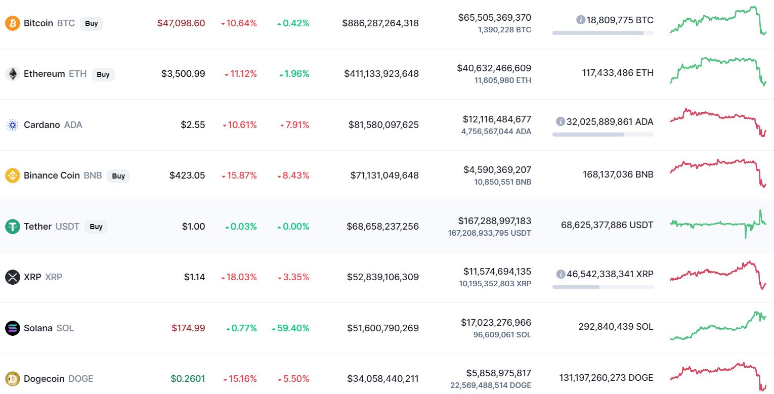Click the Bitcoin circulating supply progress bar

click(603, 33)
